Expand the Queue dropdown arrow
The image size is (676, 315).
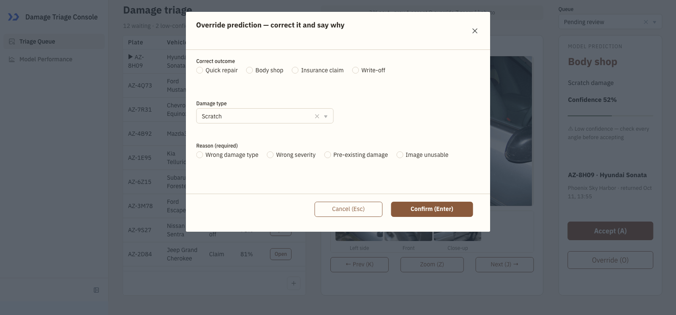(x=654, y=22)
